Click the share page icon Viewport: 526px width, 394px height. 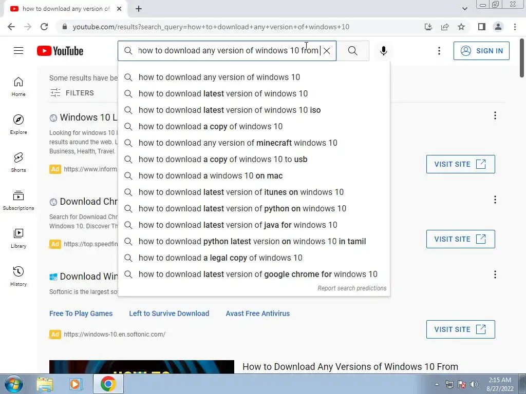pos(445,27)
